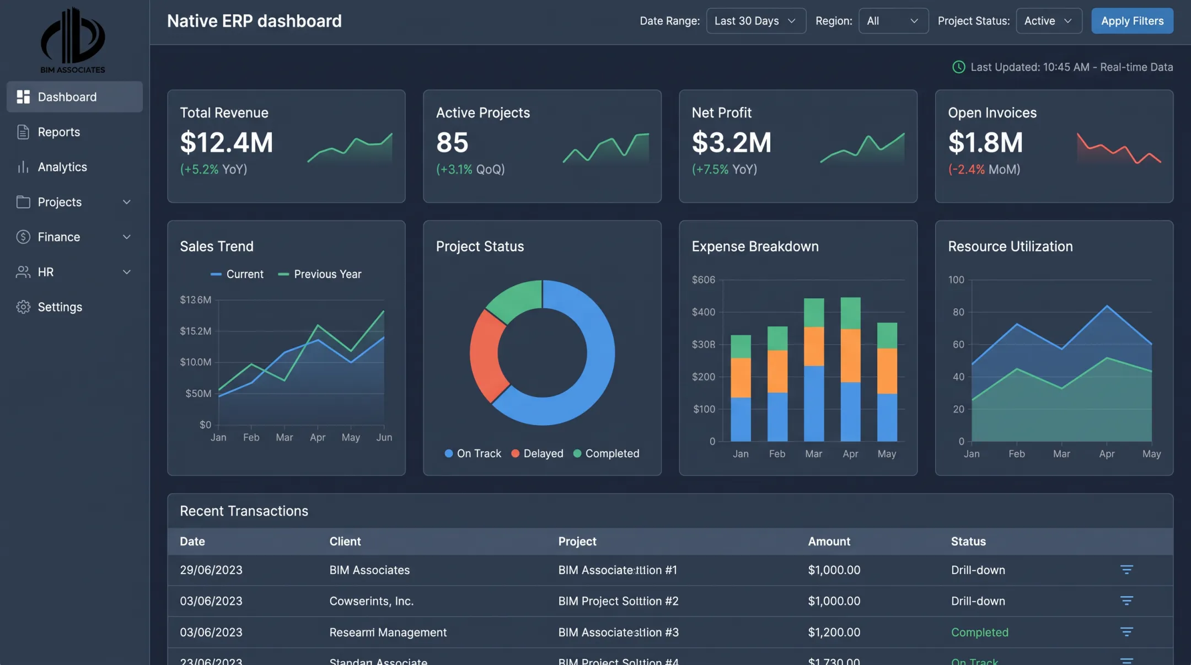Viewport: 1191px width, 665px height.
Task: Click the Net Profit sparkline chart
Action: point(862,148)
